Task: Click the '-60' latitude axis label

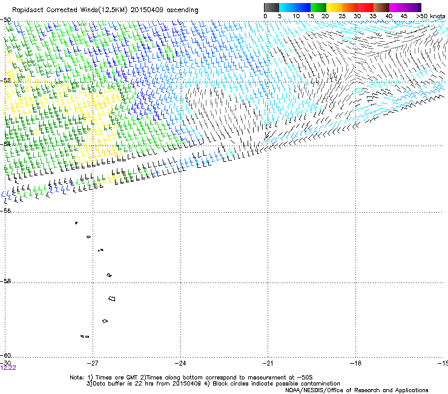Action: 5,355
